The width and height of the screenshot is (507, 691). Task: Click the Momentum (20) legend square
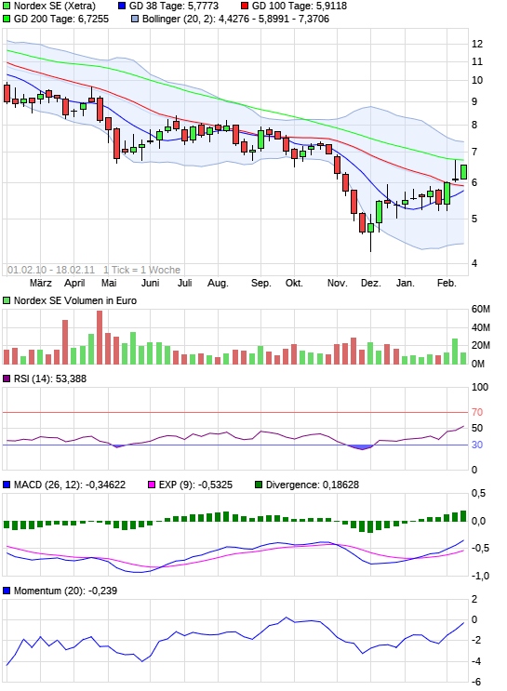[x=7, y=591]
